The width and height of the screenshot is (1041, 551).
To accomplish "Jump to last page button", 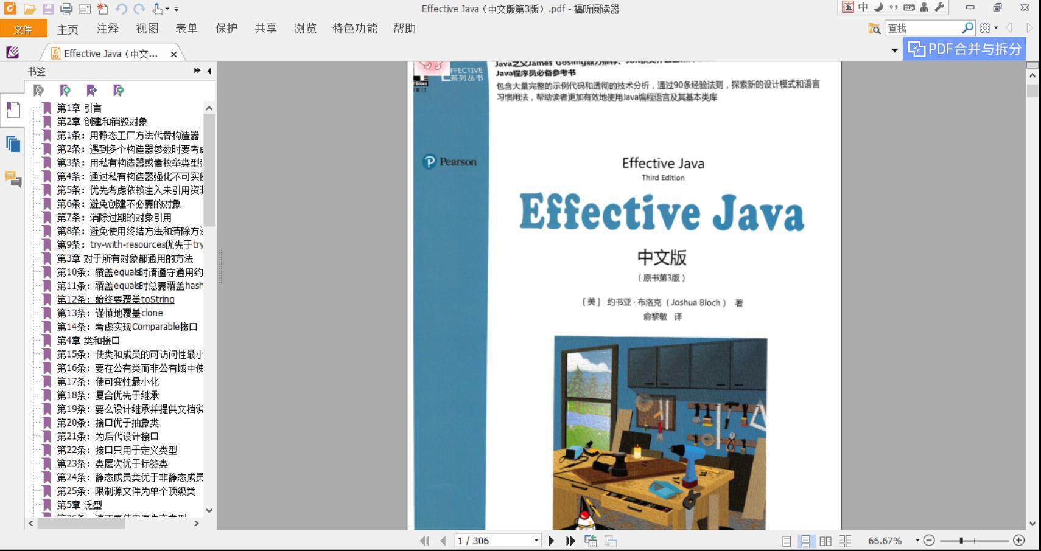I will pyautogui.click(x=570, y=541).
